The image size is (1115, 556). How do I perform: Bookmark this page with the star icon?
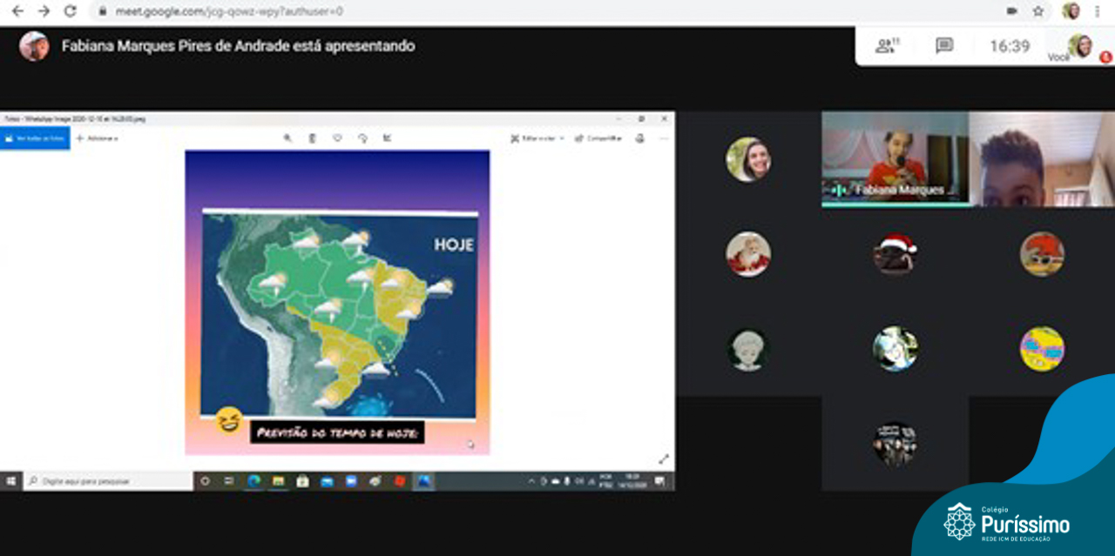click(x=1037, y=11)
